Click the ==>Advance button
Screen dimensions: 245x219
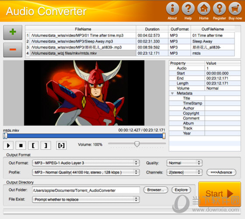(x=221, y=173)
